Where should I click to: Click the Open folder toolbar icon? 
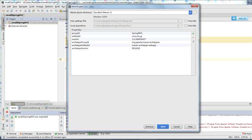click(x=4, y=11)
